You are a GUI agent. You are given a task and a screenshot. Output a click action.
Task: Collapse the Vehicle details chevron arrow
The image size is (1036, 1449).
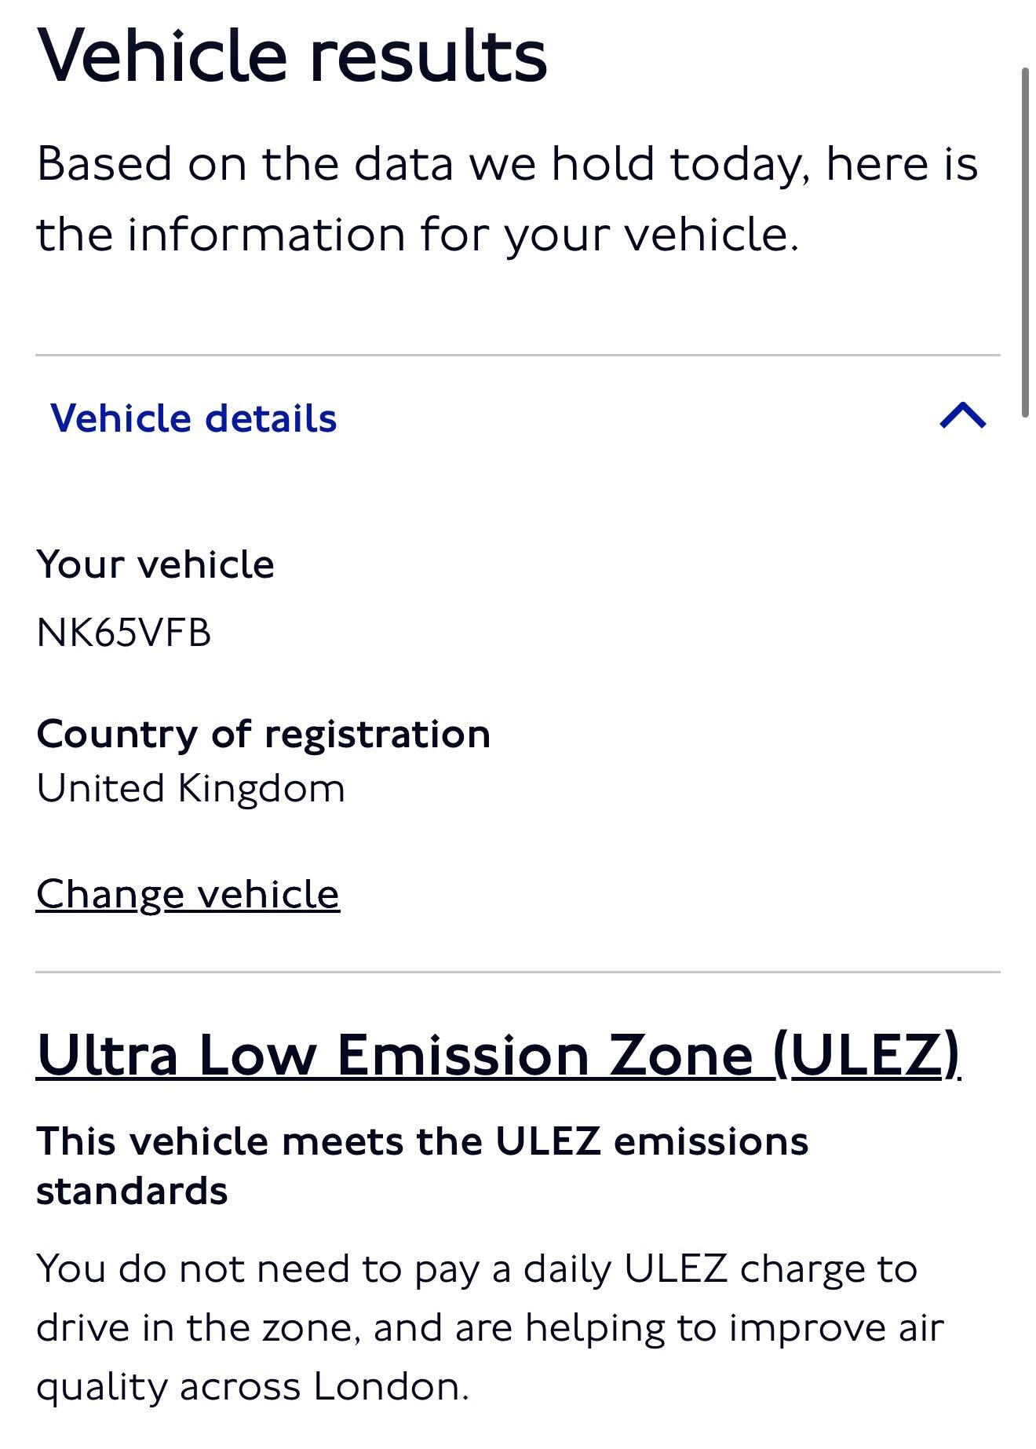pos(962,416)
